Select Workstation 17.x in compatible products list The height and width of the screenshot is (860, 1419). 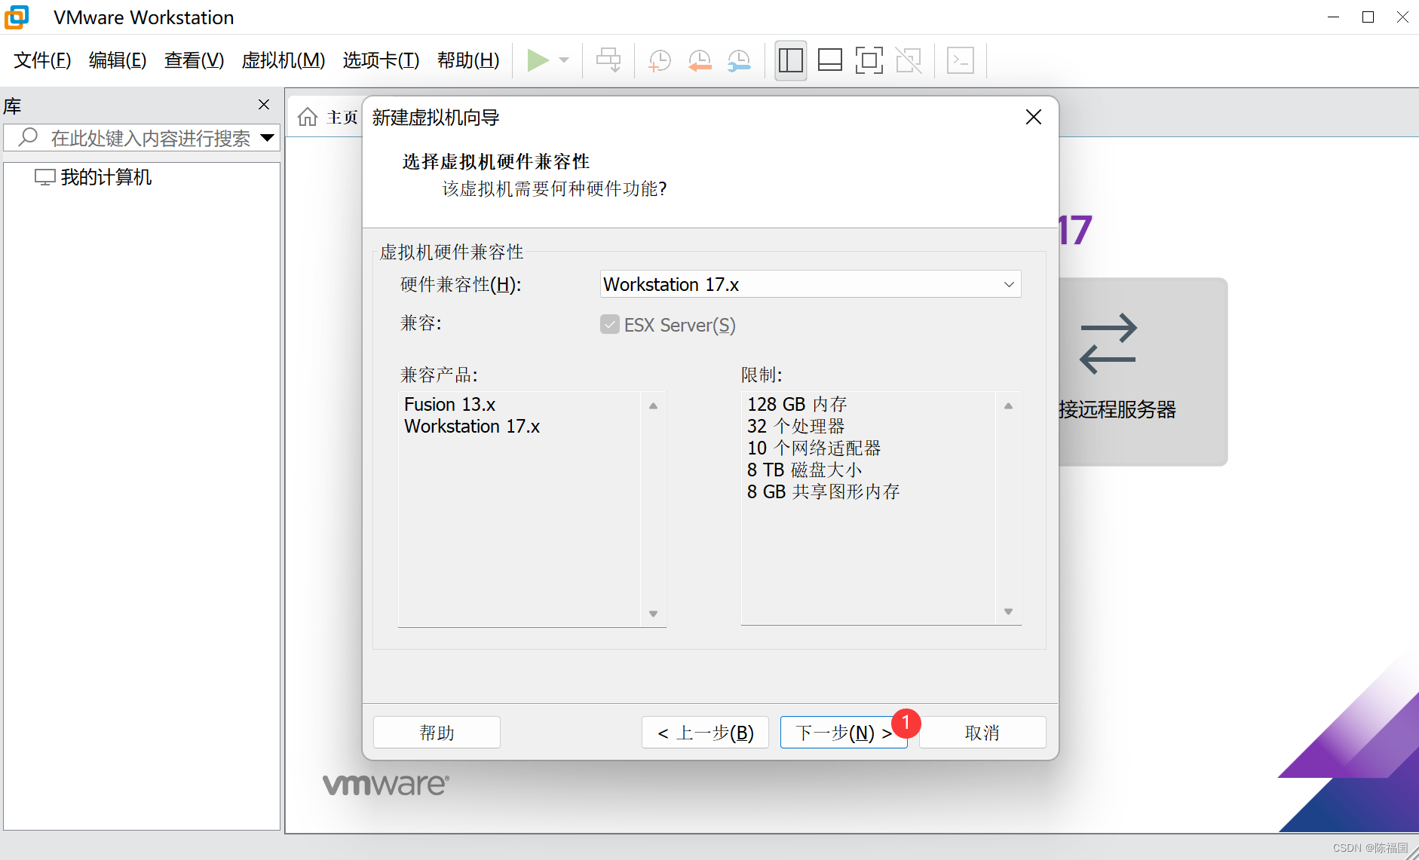coord(472,427)
